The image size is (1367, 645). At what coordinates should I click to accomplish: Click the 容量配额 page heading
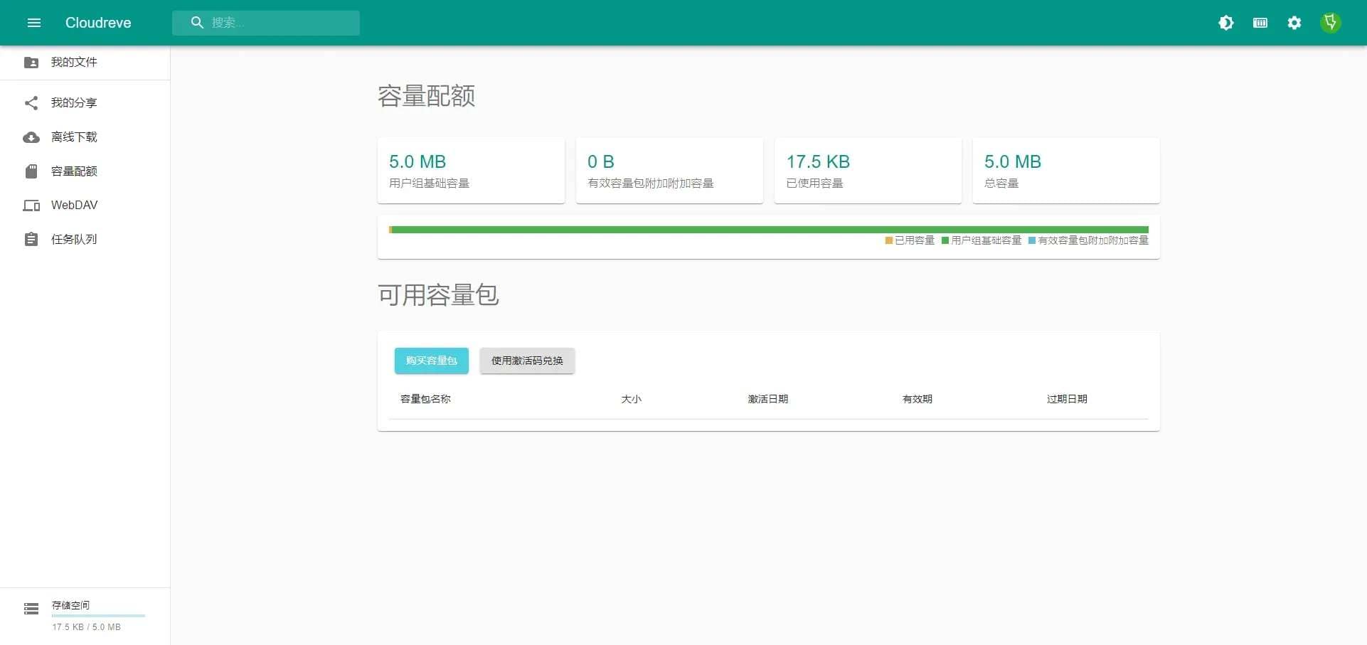[x=426, y=96]
